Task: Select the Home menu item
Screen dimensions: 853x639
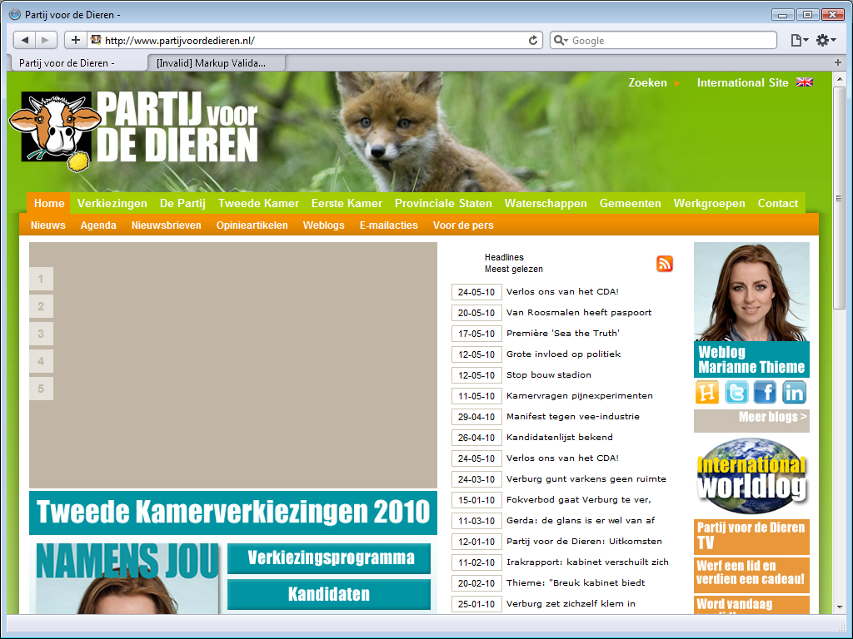Action: click(x=49, y=203)
